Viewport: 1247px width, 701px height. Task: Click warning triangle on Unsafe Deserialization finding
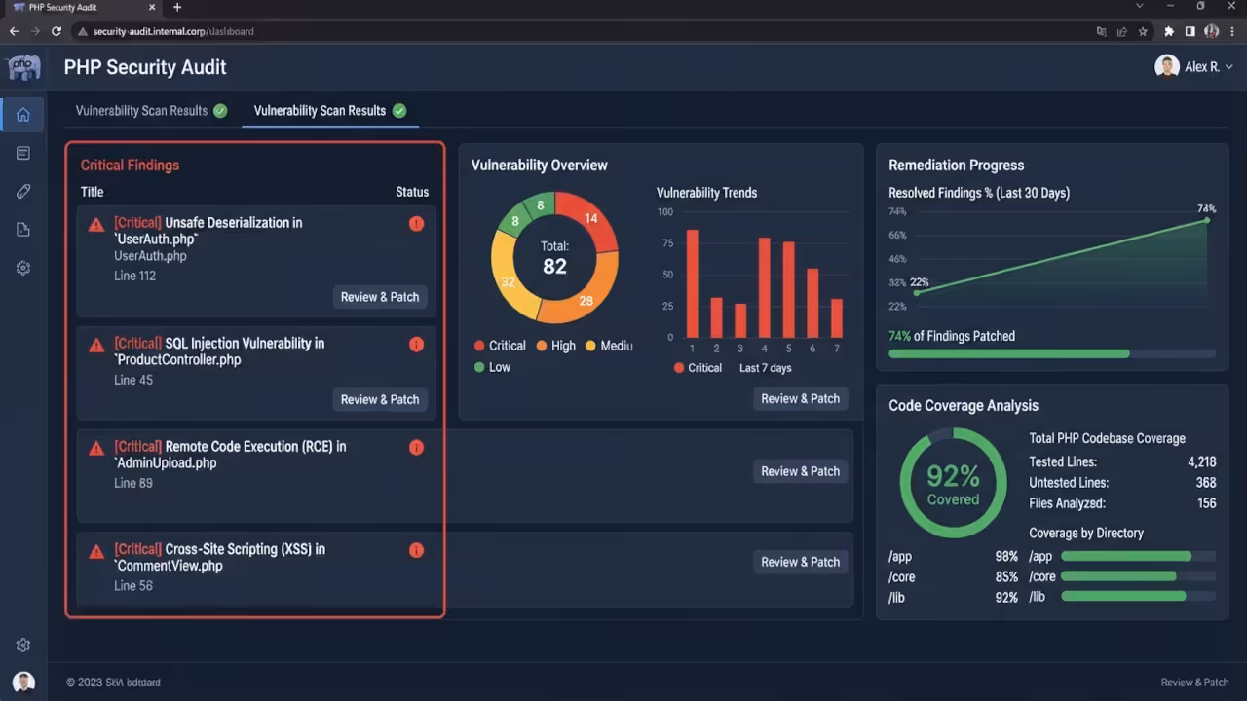(x=95, y=225)
